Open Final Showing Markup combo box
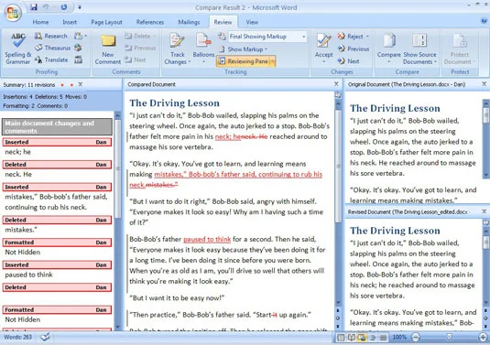This screenshot has height=345, width=490. coord(267,37)
